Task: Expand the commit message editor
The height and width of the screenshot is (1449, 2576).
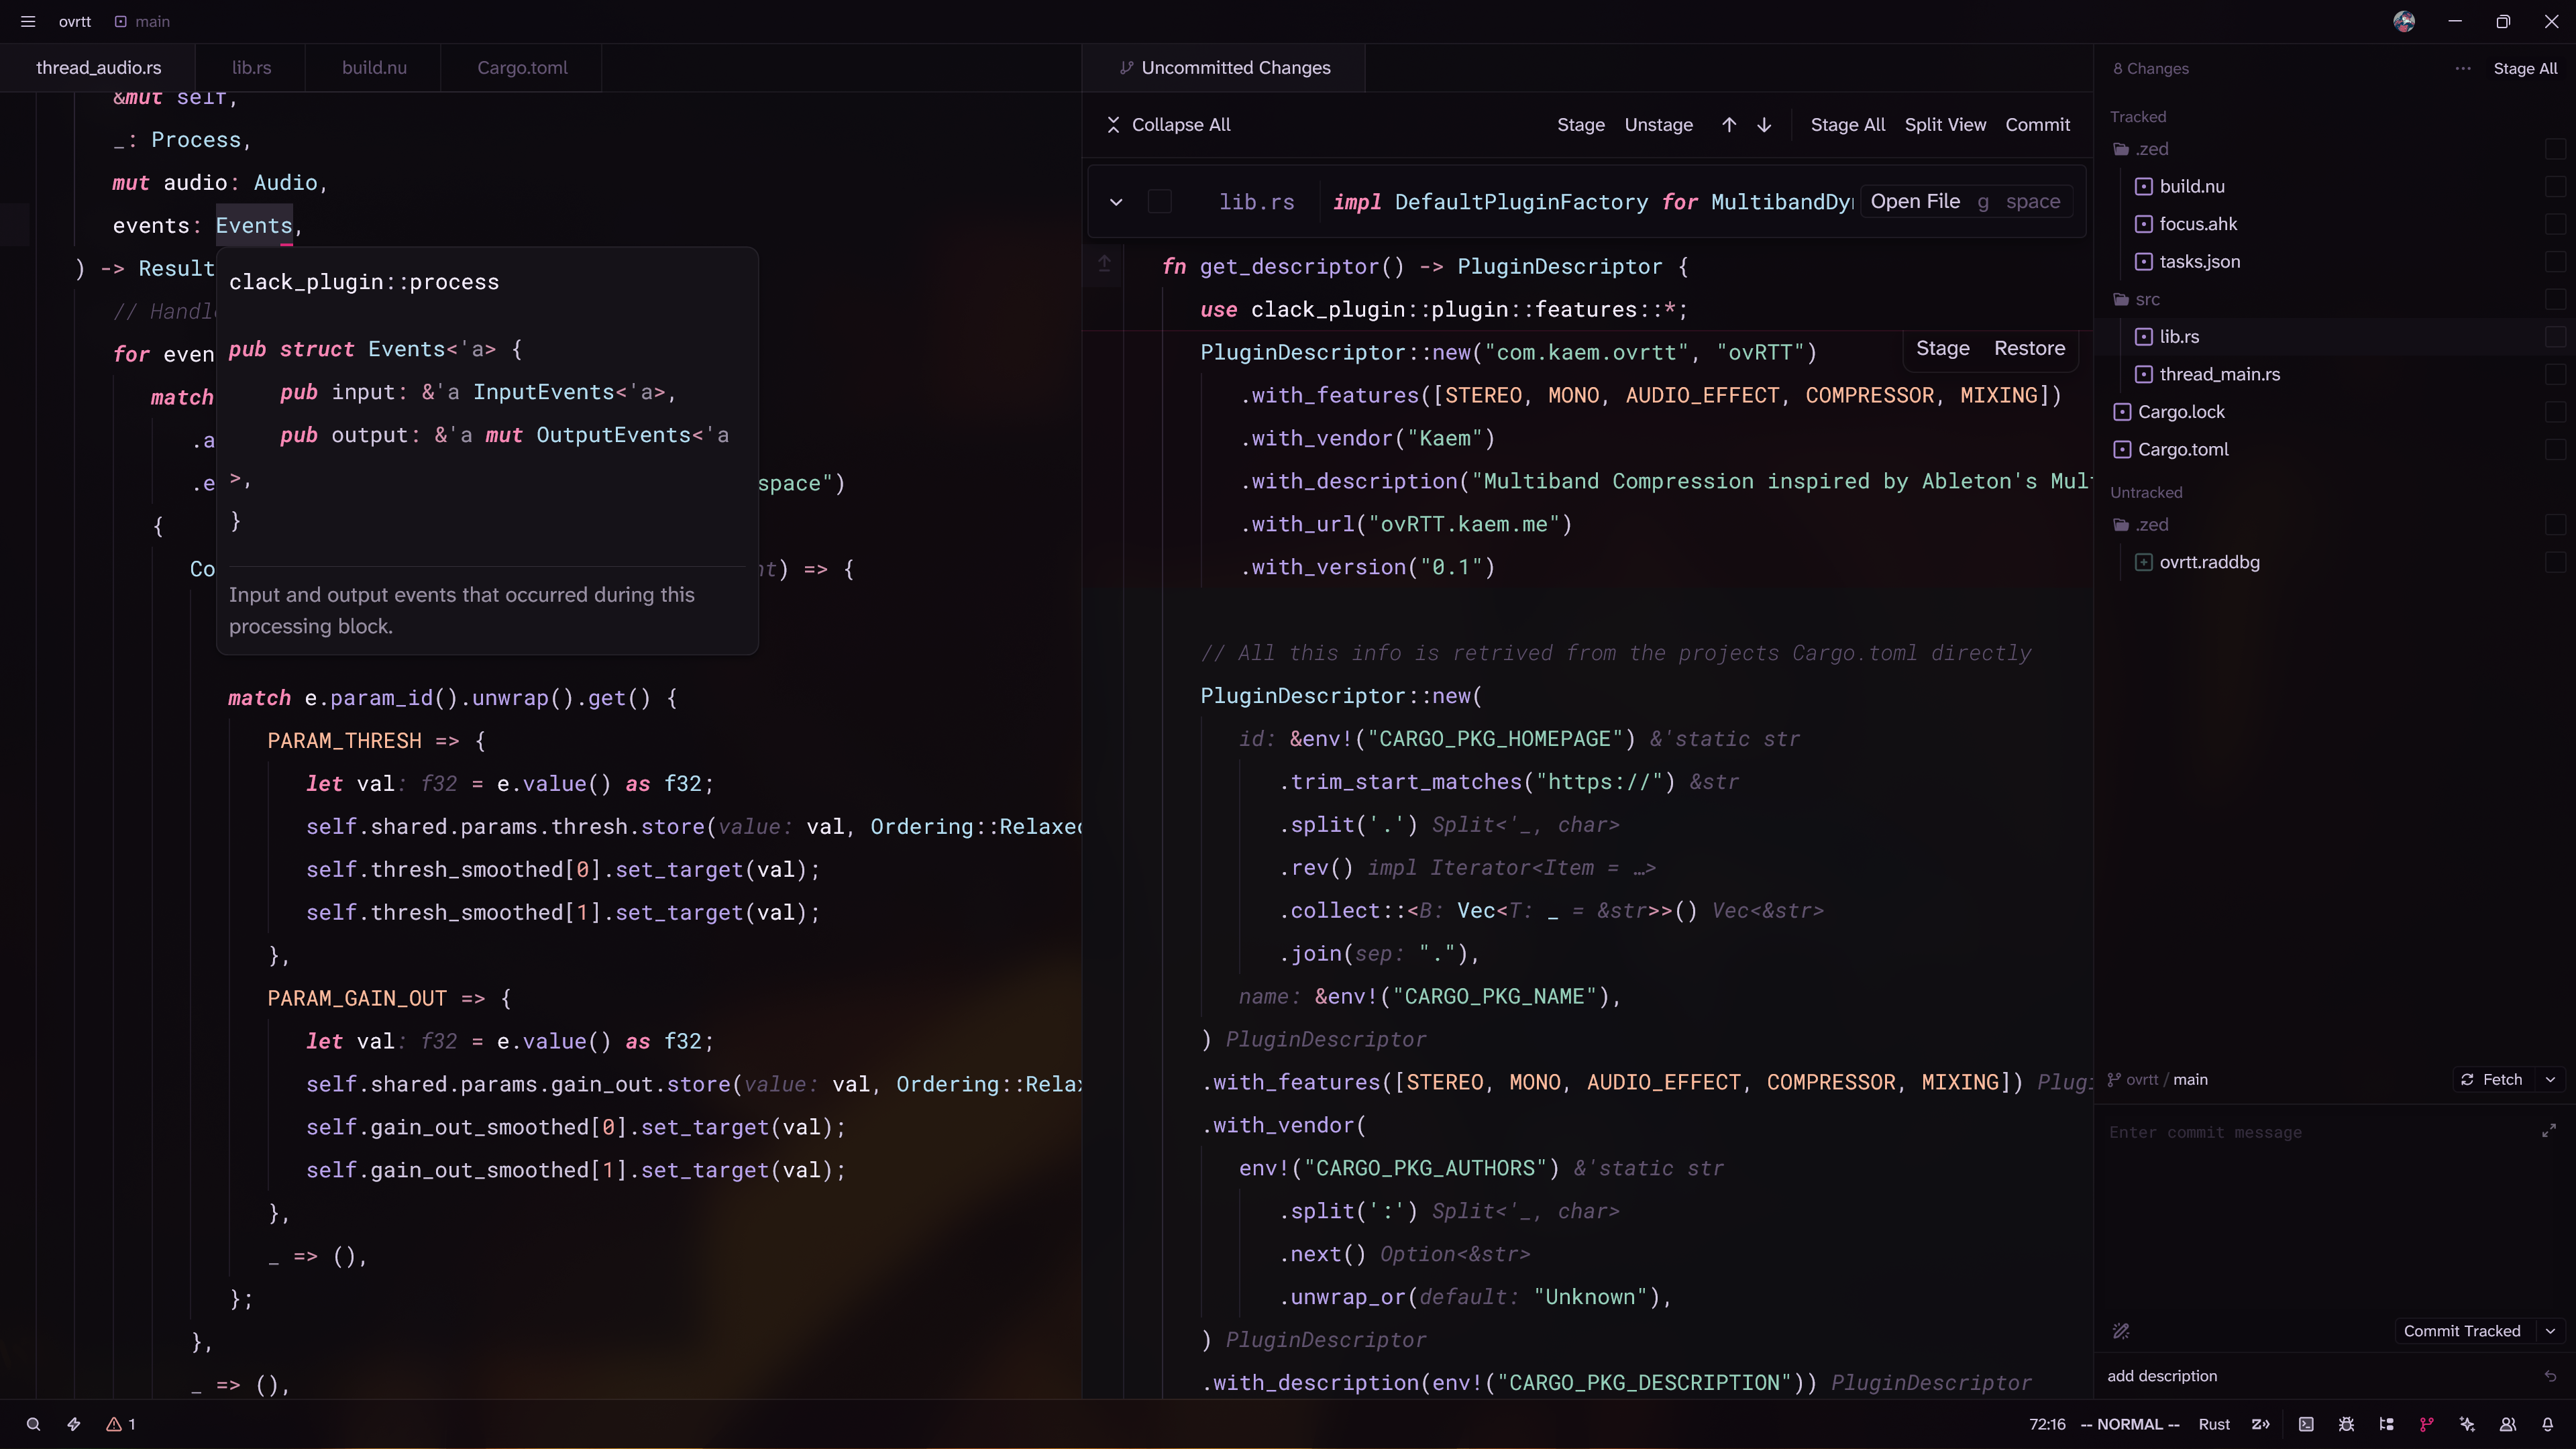Action: [2549, 1131]
